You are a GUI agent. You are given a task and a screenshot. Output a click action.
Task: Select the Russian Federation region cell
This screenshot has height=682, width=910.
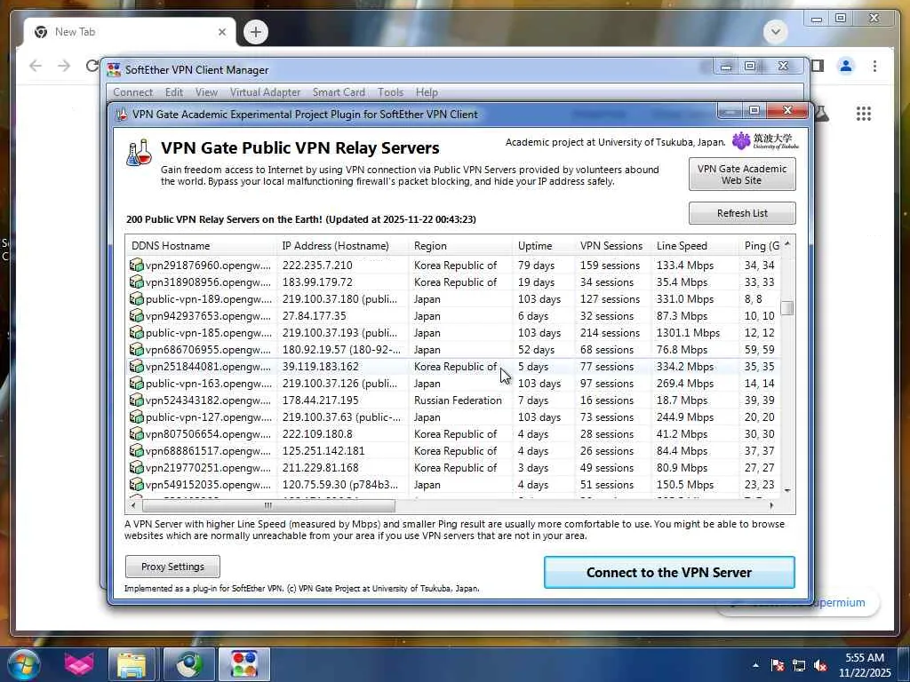(x=458, y=400)
